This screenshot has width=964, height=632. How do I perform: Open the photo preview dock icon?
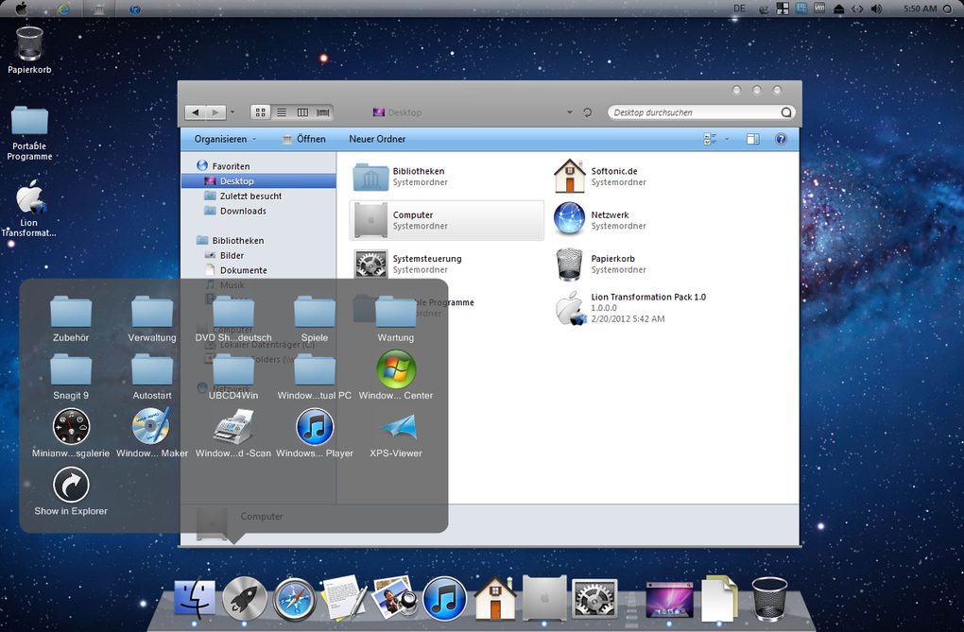pyautogui.click(x=394, y=598)
